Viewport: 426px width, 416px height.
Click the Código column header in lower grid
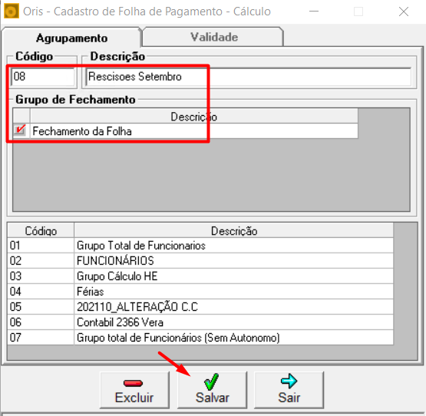[41, 231]
